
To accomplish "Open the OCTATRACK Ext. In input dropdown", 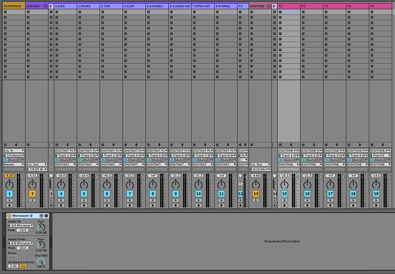I will pyautogui.click(x=13, y=150).
